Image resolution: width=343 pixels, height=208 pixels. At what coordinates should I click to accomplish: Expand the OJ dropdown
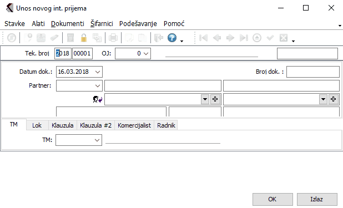pyautogui.click(x=146, y=54)
